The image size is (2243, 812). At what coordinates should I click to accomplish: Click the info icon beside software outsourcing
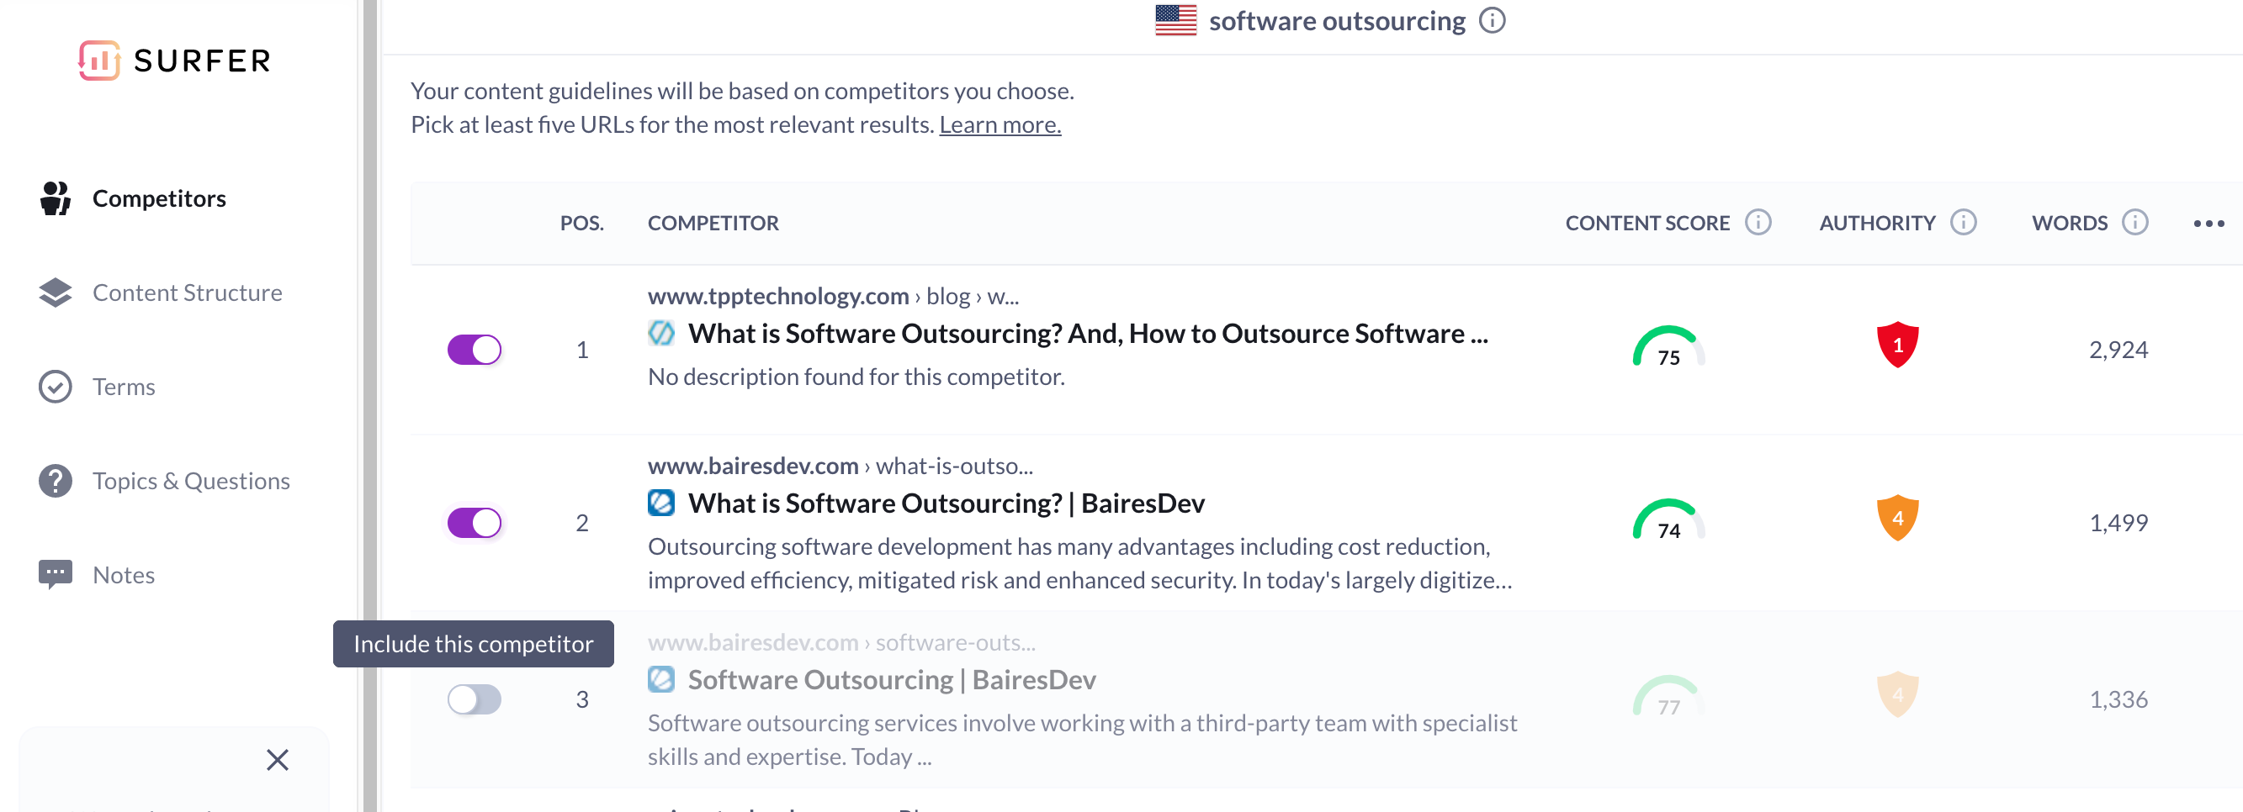[1493, 20]
